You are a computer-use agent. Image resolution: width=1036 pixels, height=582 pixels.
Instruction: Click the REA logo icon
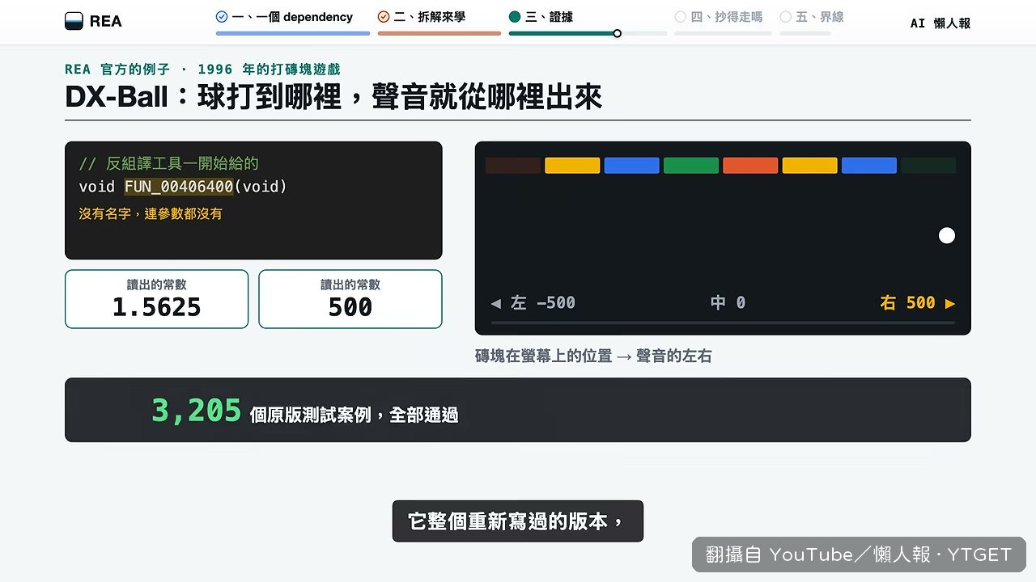[x=74, y=21]
